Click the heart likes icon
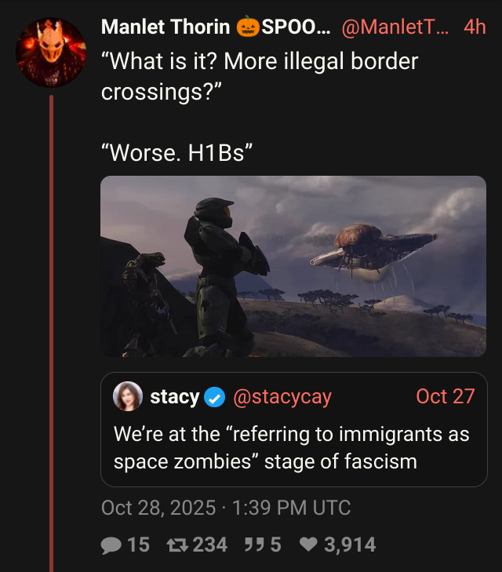Image resolution: width=502 pixels, height=572 pixels. tap(308, 545)
